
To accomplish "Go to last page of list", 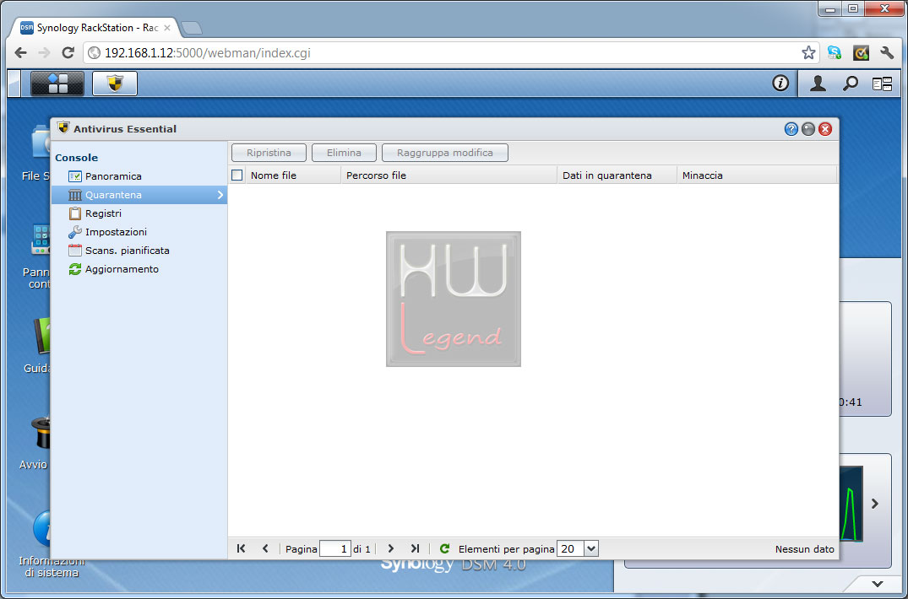I will pos(415,548).
